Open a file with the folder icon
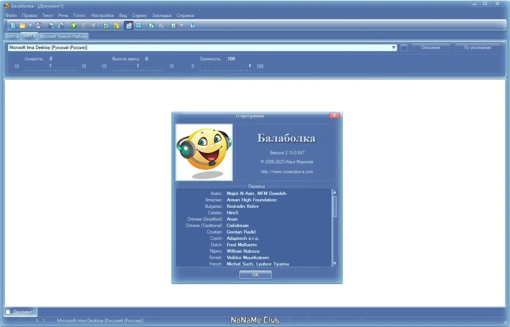Image resolution: width=510 pixels, height=327 pixels. [x=23, y=25]
